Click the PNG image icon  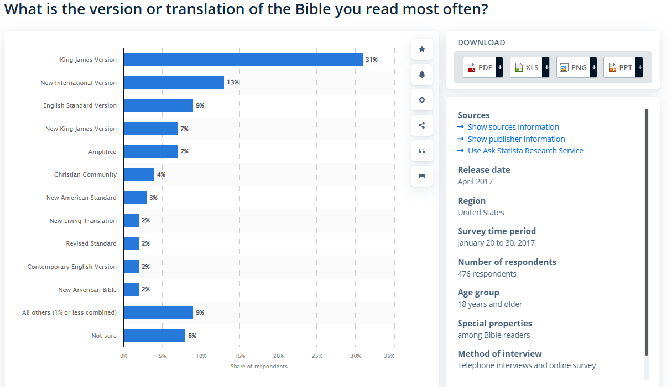(564, 67)
